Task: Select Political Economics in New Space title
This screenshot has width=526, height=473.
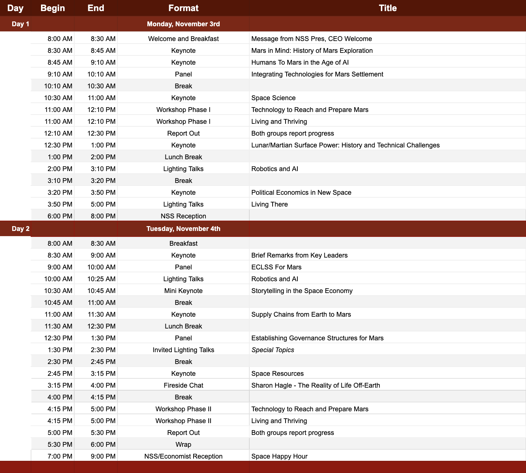Action: click(x=301, y=193)
